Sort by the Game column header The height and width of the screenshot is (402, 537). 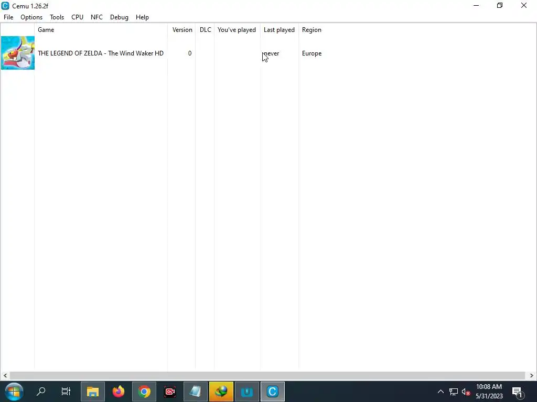point(46,30)
